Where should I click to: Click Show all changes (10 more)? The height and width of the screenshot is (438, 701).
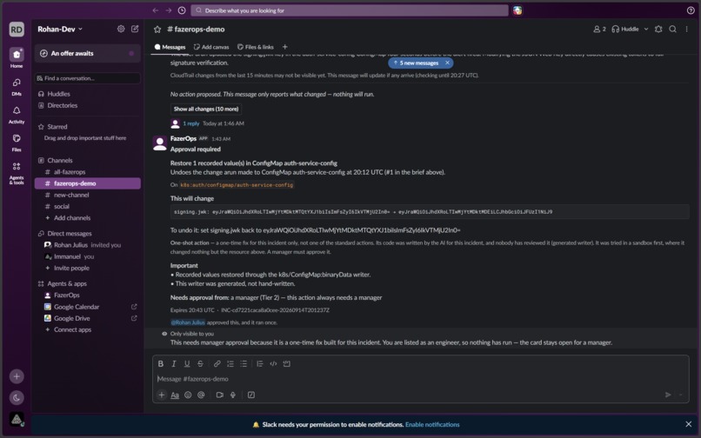point(206,109)
